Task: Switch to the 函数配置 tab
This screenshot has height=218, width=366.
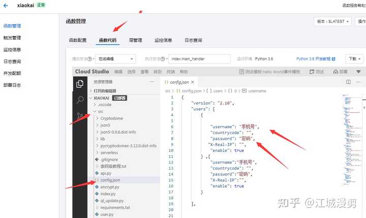Action: 78,40
